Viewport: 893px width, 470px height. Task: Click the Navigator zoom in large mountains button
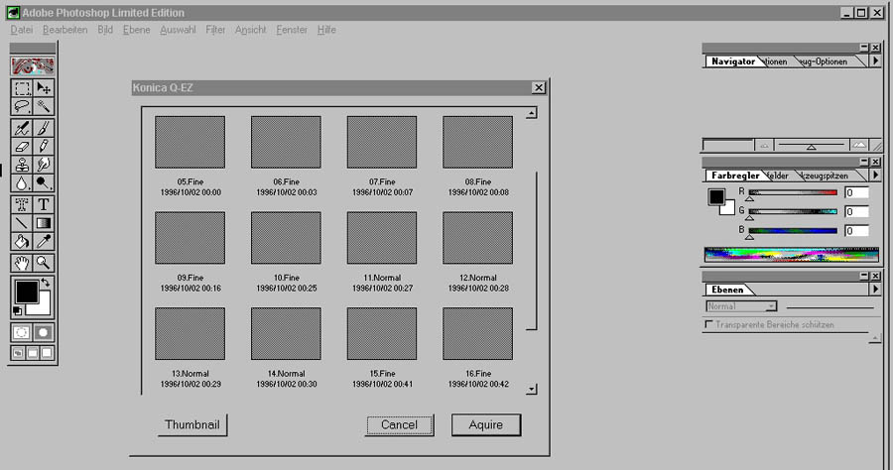coord(859,145)
